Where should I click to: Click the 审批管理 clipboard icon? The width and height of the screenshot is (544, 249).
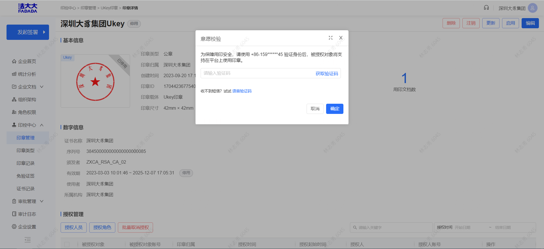click(14, 201)
